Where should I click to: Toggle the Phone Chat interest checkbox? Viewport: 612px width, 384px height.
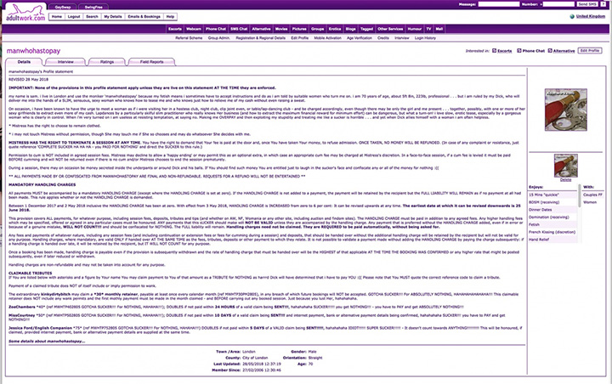pyautogui.click(x=519, y=51)
